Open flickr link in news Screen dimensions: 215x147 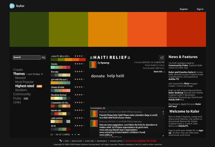pos(187,84)
